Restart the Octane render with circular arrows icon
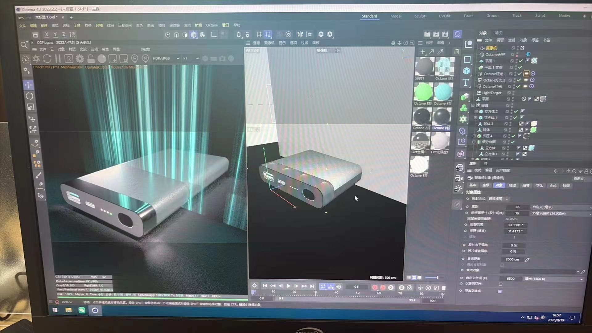 click(47, 59)
